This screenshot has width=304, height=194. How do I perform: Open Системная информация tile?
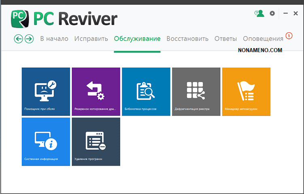tap(46, 141)
